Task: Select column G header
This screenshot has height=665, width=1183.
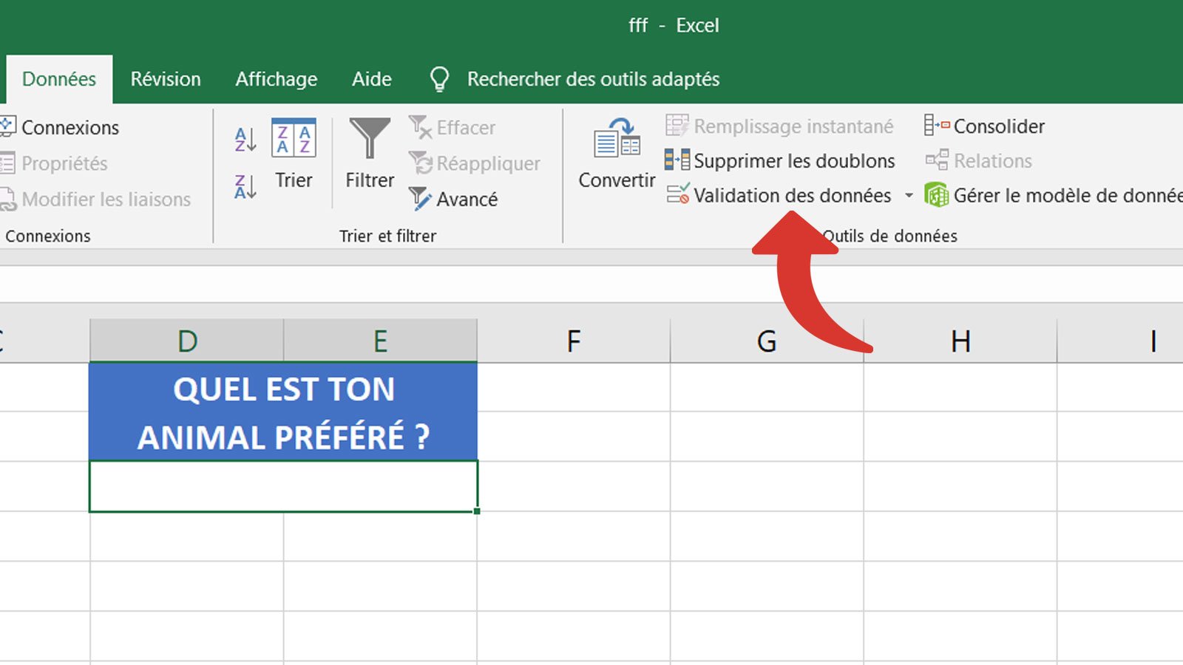Action: click(767, 341)
